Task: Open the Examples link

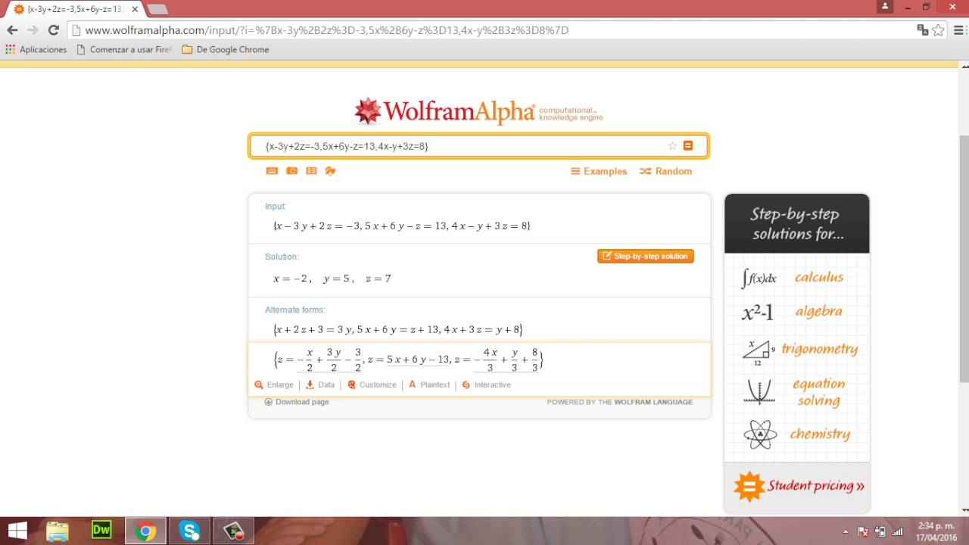Action: 599,172
